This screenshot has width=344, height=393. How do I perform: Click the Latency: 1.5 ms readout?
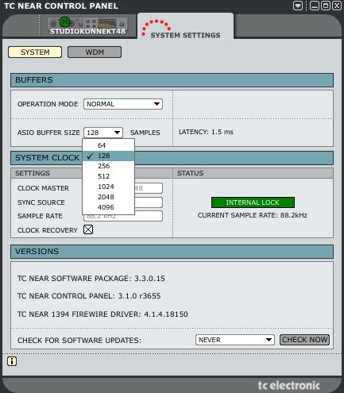(206, 132)
